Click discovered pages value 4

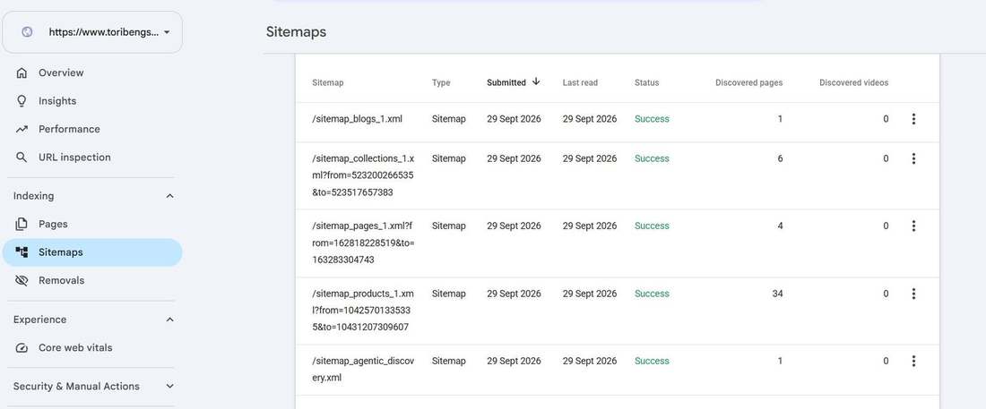(x=780, y=226)
